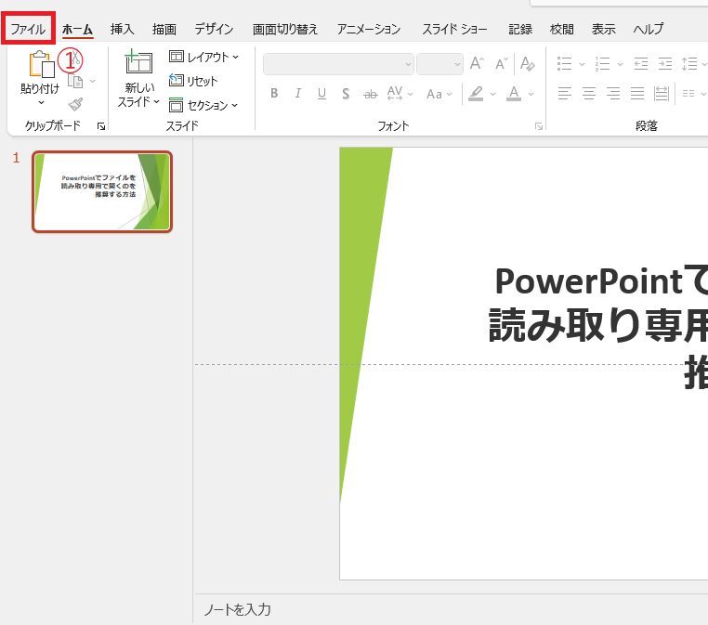Open the 校閲 tab
The height and width of the screenshot is (625, 708).
[562, 29]
